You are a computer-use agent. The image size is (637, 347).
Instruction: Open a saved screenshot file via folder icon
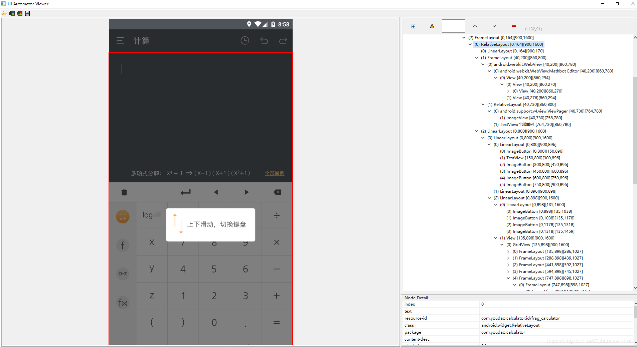pyautogui.click(x=4, y=13)
